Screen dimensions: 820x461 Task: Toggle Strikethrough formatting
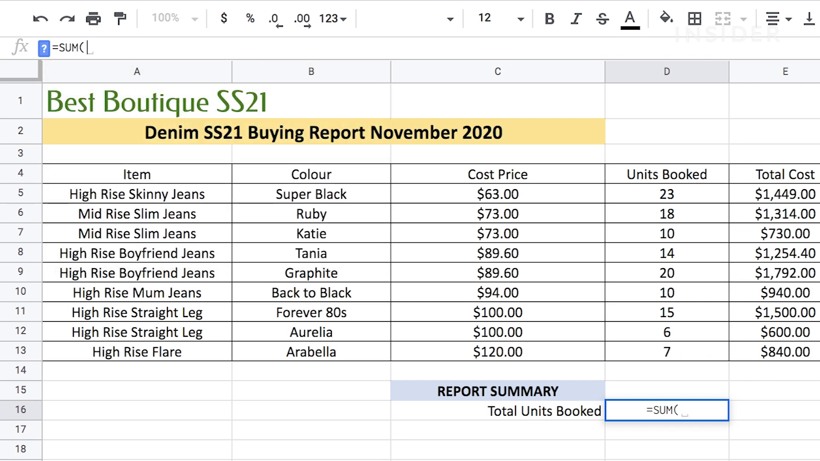[602, 18]
